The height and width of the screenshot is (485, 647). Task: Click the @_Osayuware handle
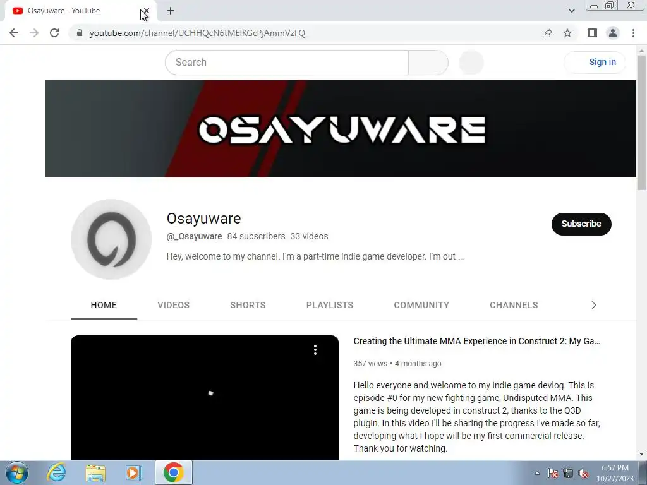[x=195, y=236]
